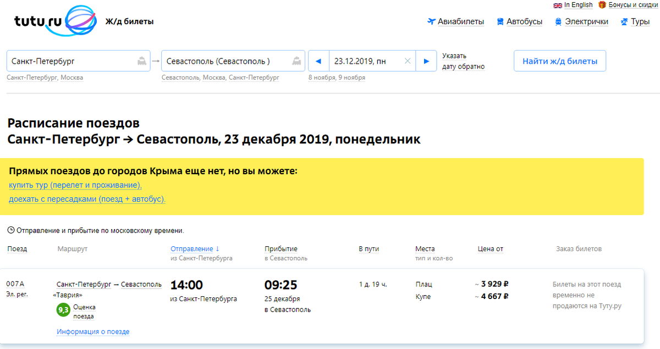Click departure time 14:00
Screen dimensions: 660x349
(186, 285)
